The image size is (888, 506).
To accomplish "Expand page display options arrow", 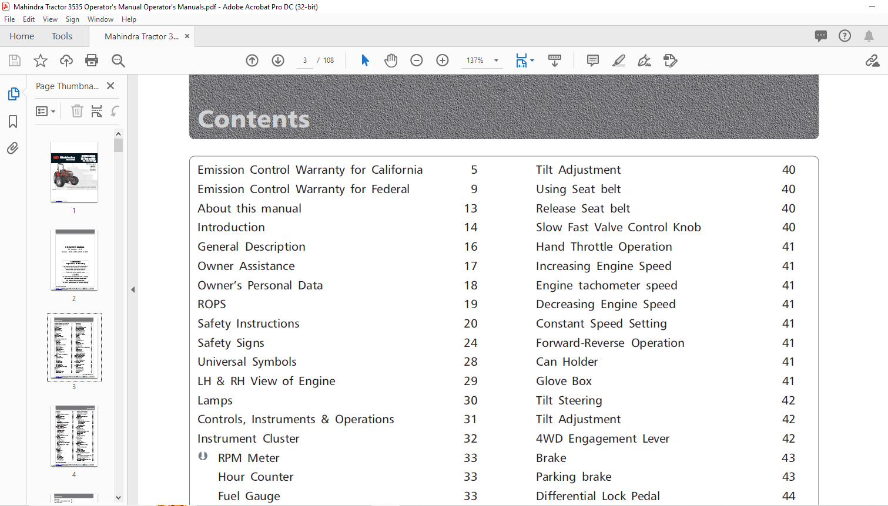I will [x=532, y=60].
